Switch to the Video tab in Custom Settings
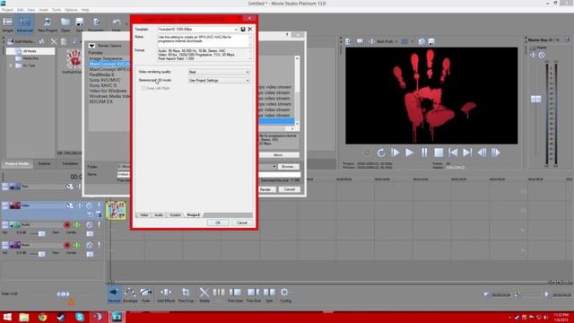This screenshot has width=574, height=323. [143, 215]
